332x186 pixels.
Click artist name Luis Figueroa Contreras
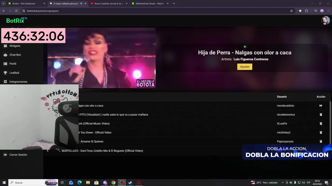251,59
